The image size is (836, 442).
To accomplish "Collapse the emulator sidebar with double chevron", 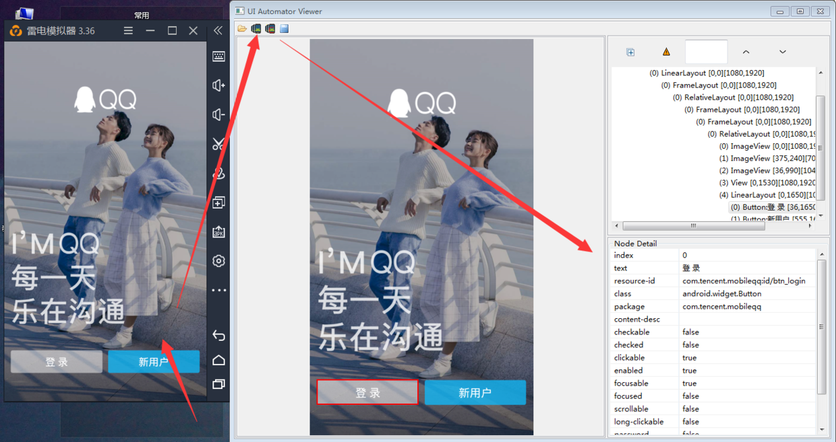I will click(218, 30).
